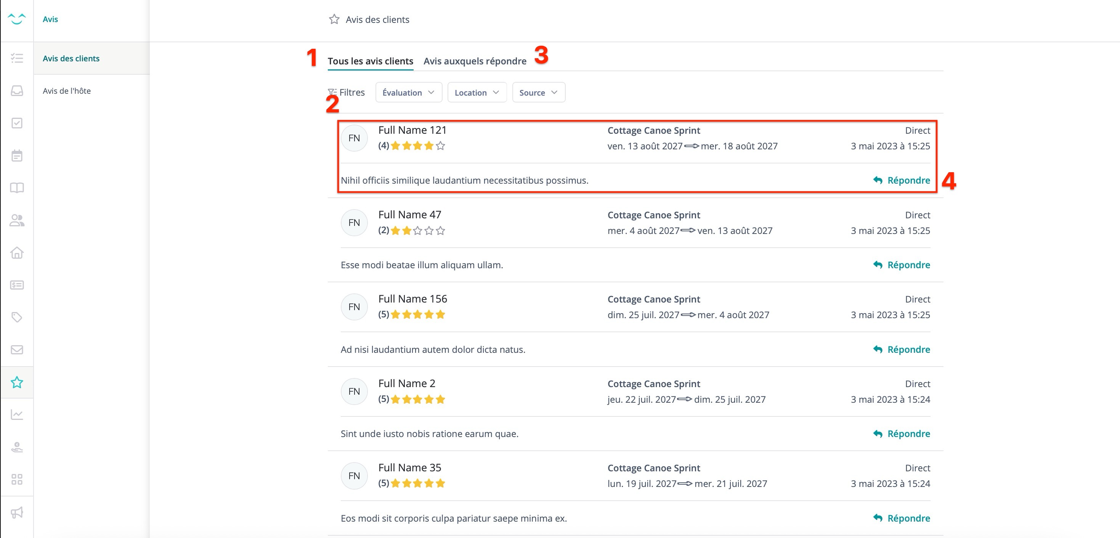Open Avis de l'hôte in side menu
The width and height of the screenshot is (1120, 538).
67,91
